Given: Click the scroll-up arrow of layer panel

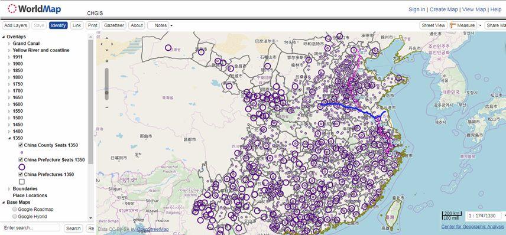Looking at the screenshot, I should click(90, 37).
